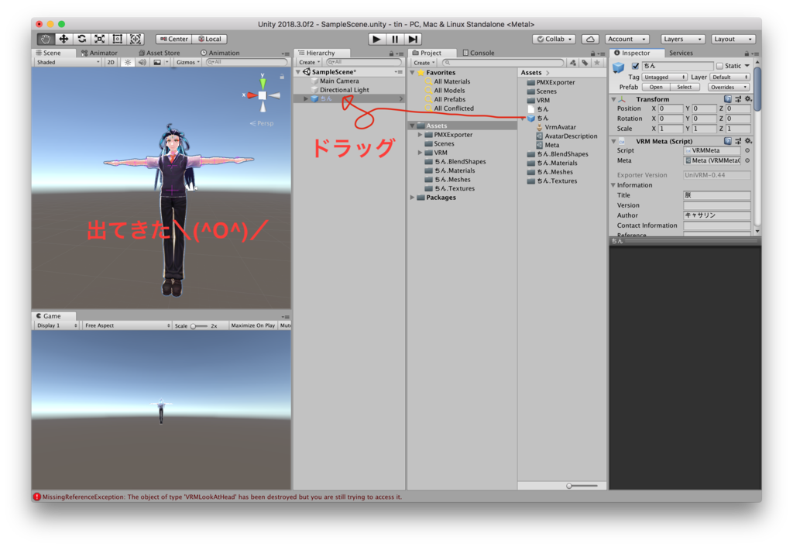Toggle scene effects image icon
The height and width of the screenshot is (547, 793).
pyautogui.click(x=157, y=62)
